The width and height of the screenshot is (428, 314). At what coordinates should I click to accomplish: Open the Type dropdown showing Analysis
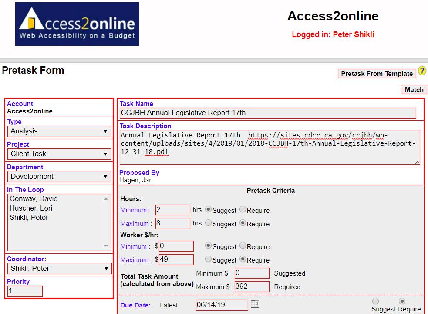(59, 131)
